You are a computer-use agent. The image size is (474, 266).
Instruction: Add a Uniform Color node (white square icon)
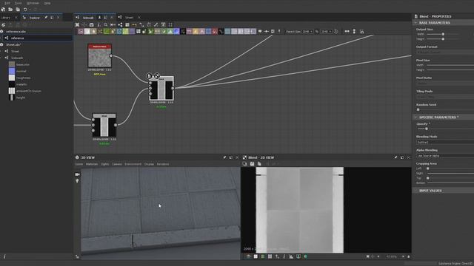[x=87, y=31]
